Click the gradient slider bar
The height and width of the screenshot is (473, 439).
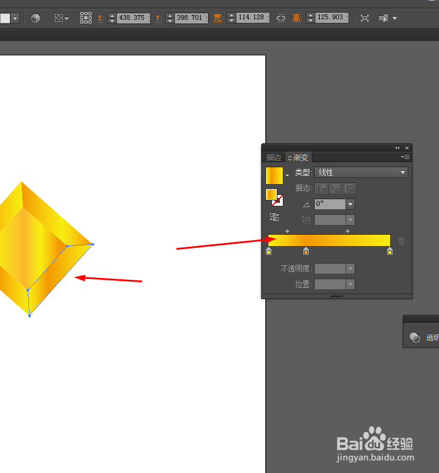tap(329, 241)
